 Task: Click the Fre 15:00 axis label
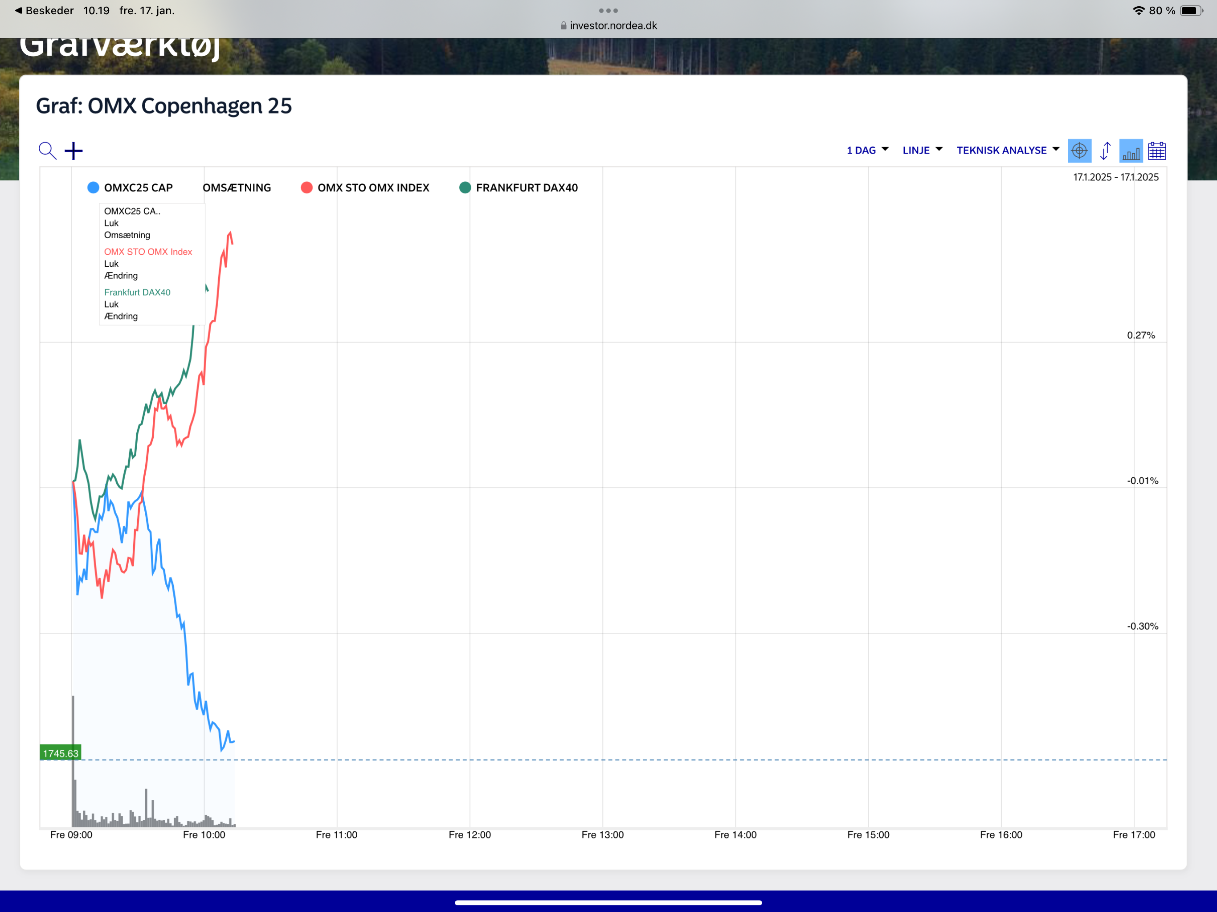click(868, 835)
